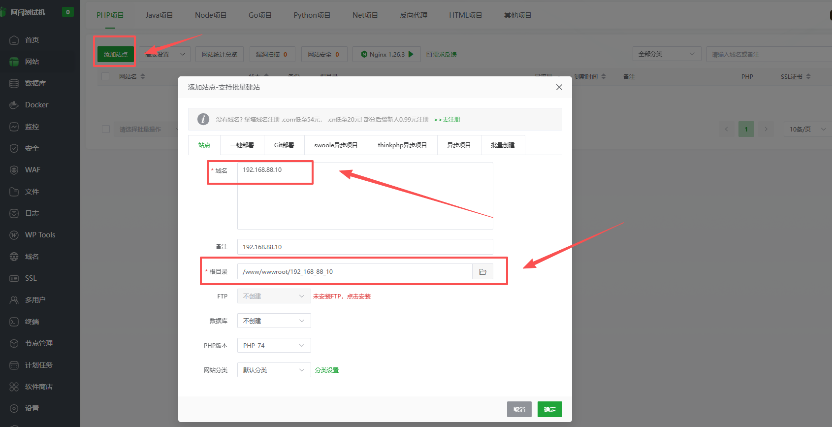
Task: Click the 网站统计总览 button
Action: (220, 54)
